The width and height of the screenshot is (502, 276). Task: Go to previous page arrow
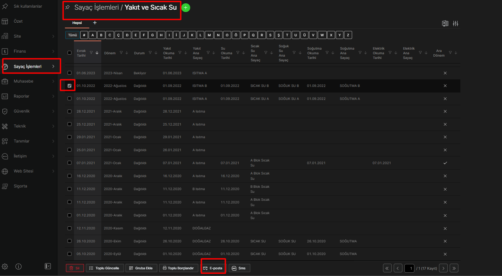(x=398, y=268)
